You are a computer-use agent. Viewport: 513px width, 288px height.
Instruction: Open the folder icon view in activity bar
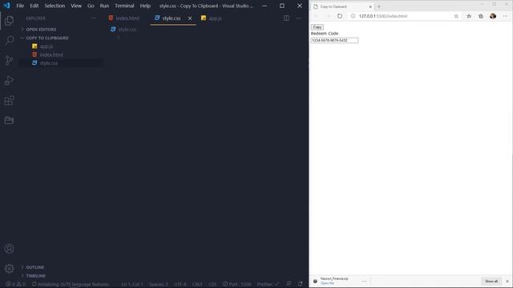coord(9,121)
